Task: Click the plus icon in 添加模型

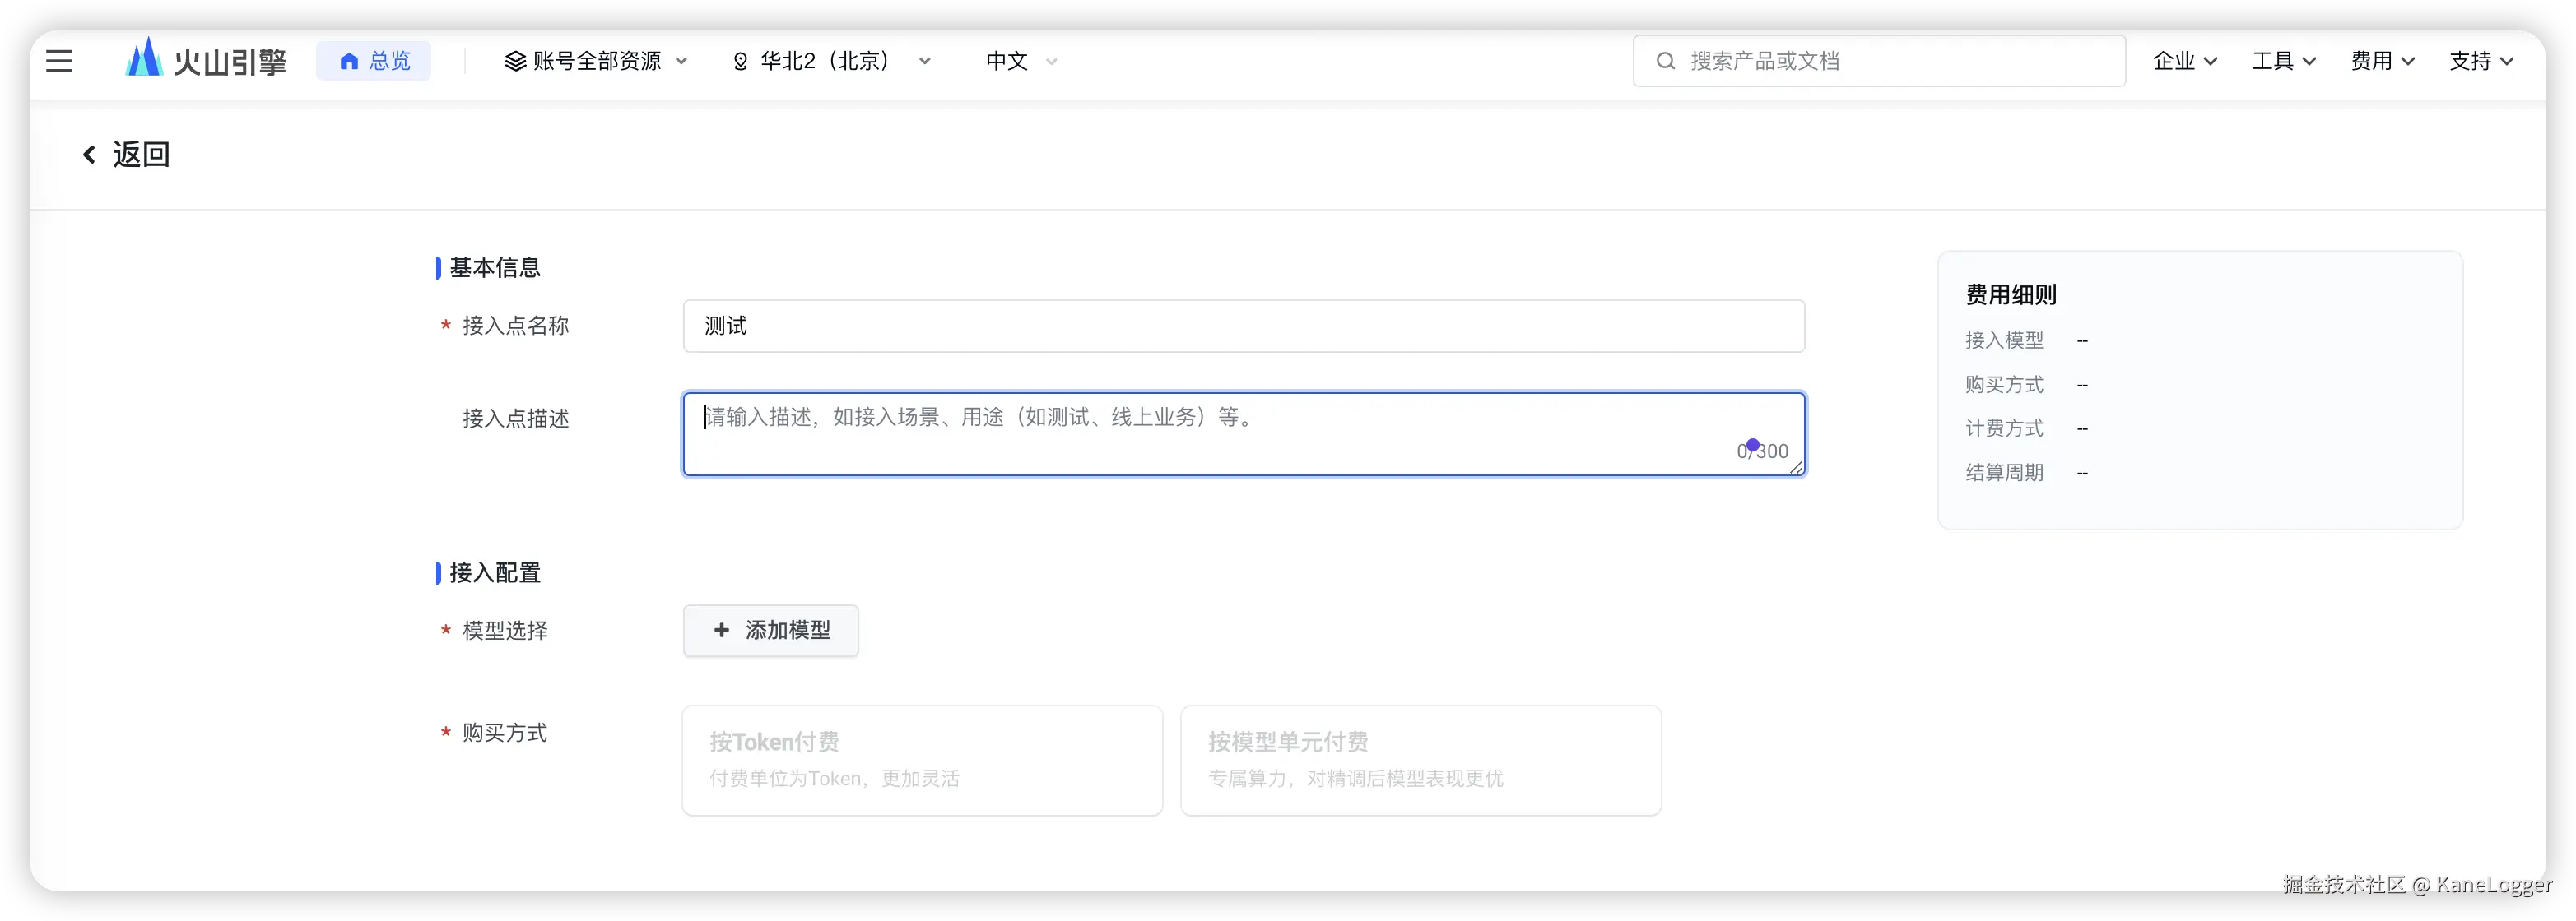Action: coord(721,631)
